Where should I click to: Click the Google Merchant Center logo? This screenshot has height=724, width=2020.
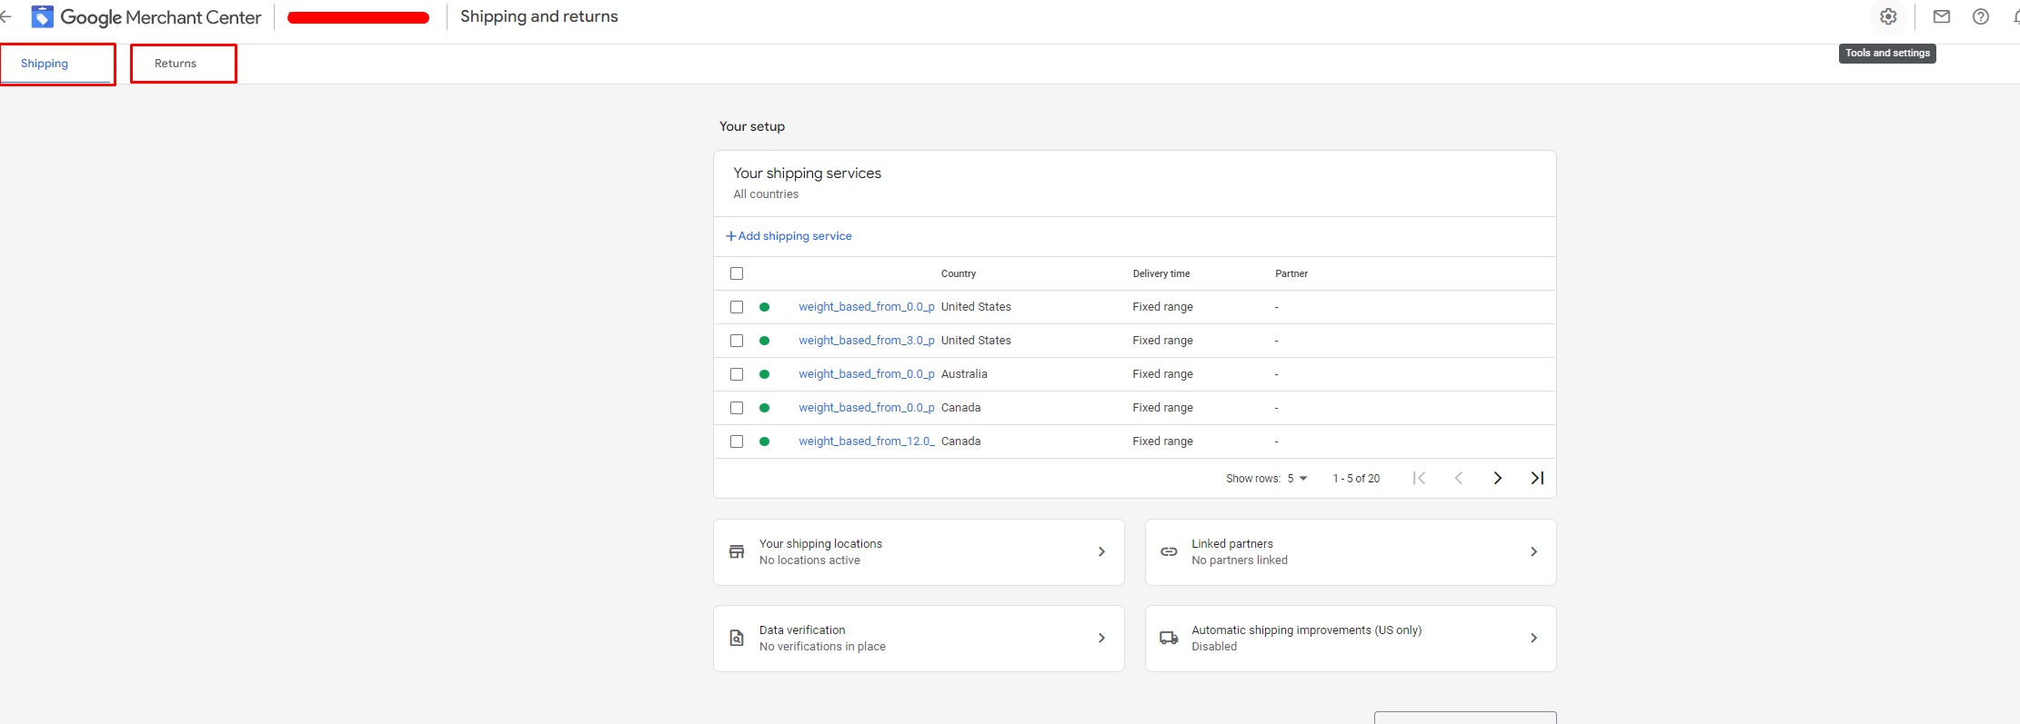click(146, 16)
